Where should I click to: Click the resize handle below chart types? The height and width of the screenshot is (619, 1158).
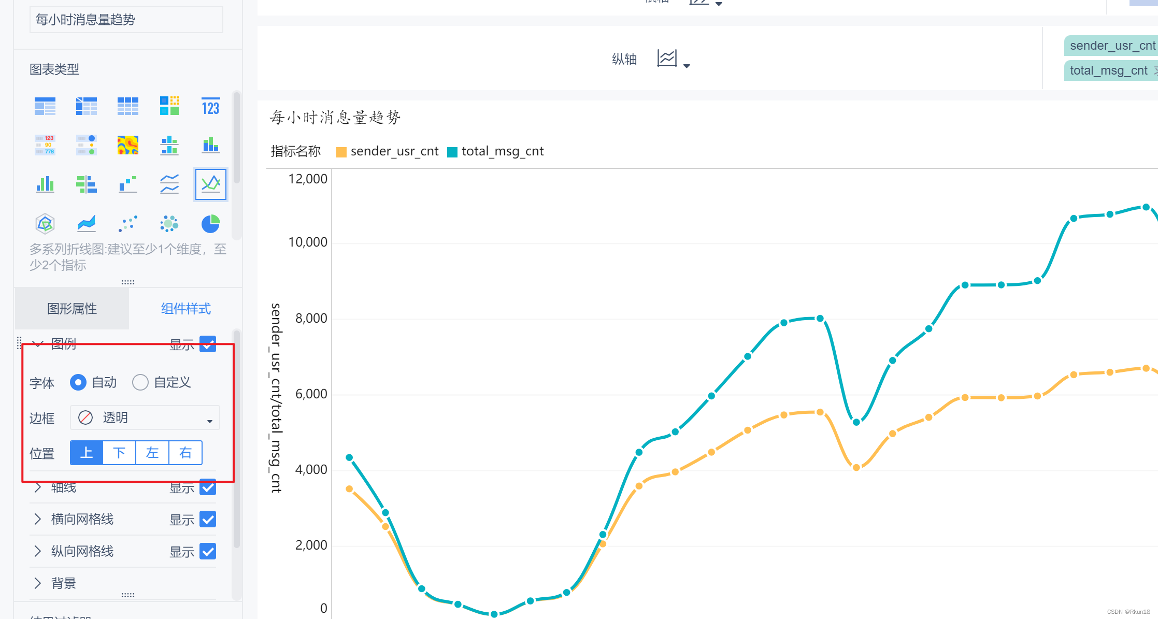tap(128, 282)
